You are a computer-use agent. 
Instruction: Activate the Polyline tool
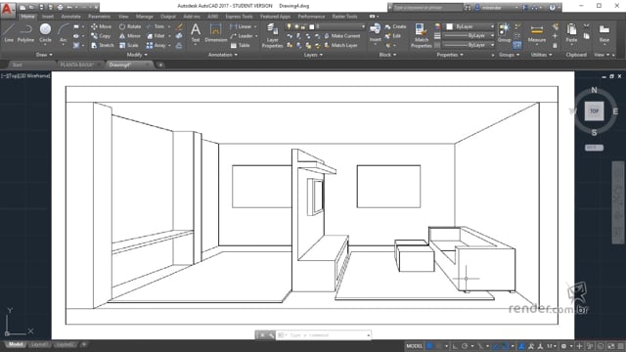[25, 32]
